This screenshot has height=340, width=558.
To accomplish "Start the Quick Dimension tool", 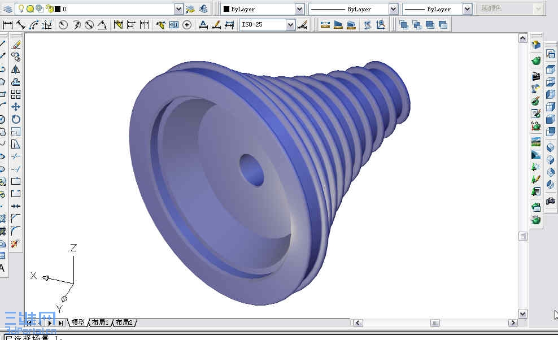I will click(x=118, y=24).
